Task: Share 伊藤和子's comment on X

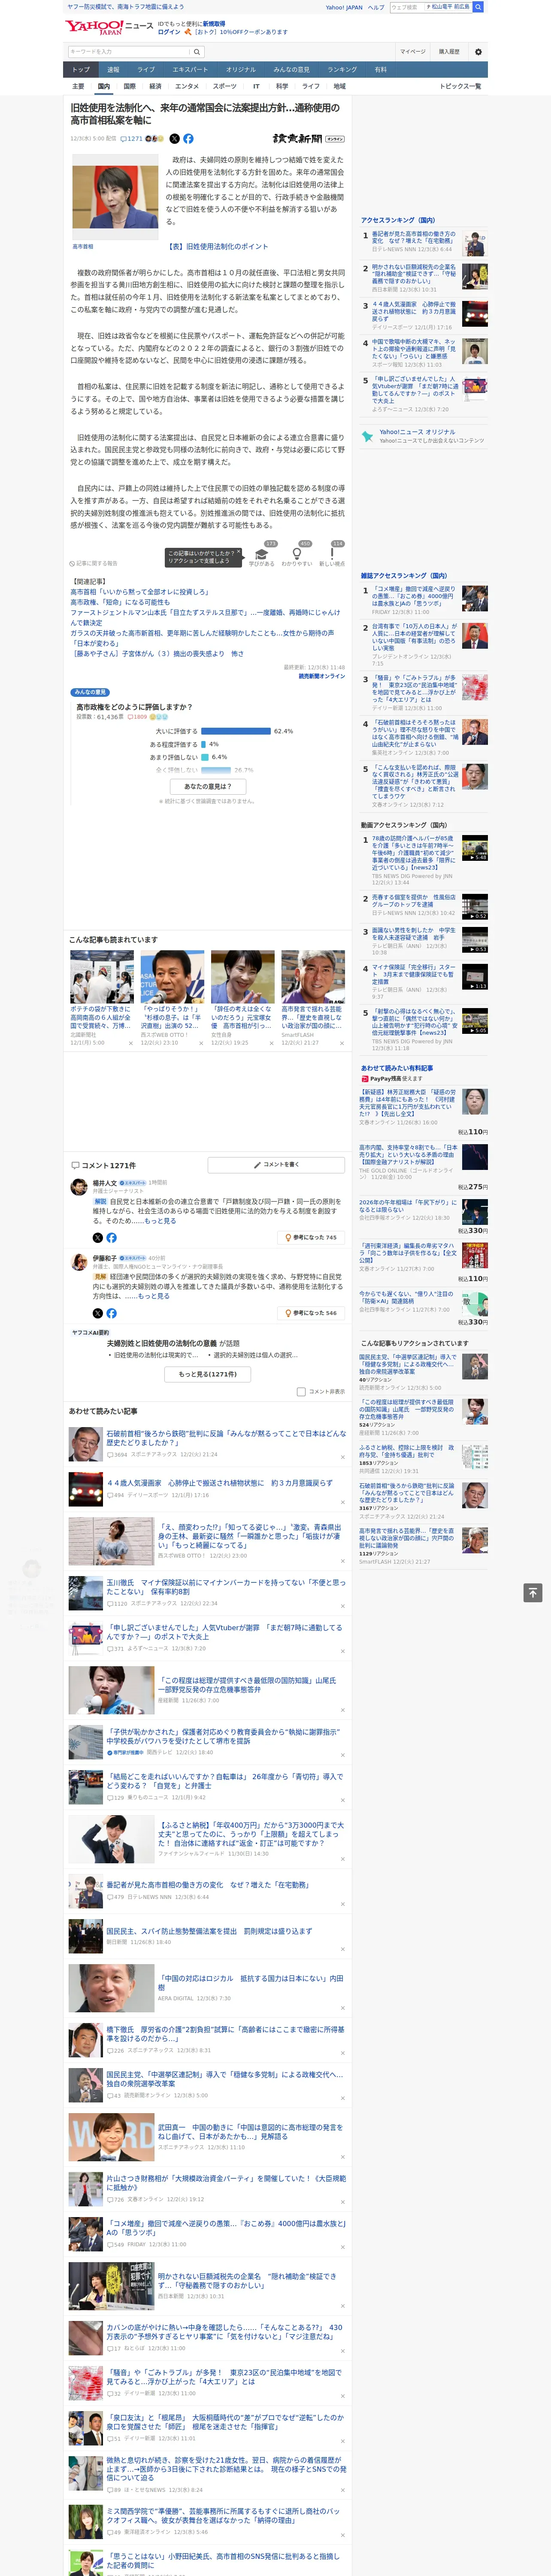Action: point(98,1313)
